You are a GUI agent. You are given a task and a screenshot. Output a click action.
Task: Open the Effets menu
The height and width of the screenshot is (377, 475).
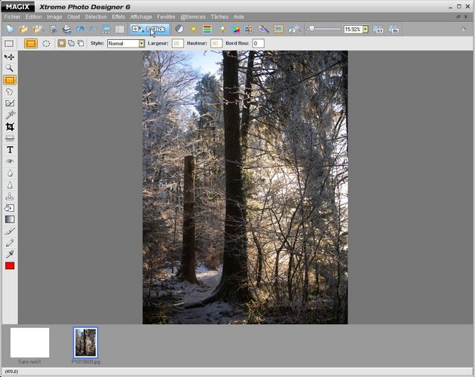coord(118,16)
